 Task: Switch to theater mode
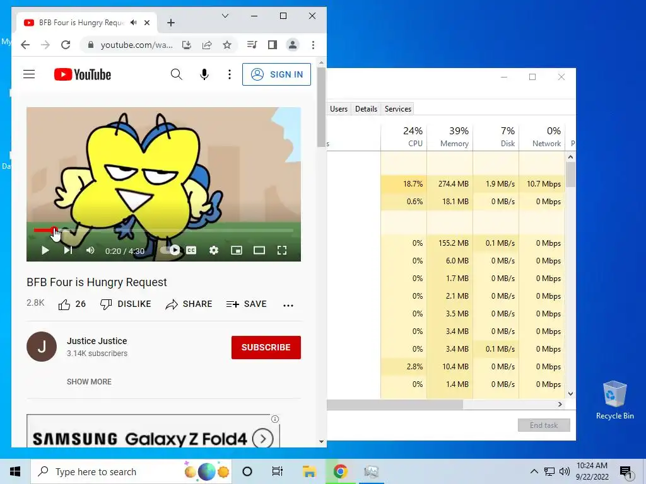(x=259, y=250)
